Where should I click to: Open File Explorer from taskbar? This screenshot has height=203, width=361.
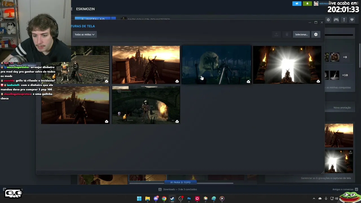click(148, 198)
